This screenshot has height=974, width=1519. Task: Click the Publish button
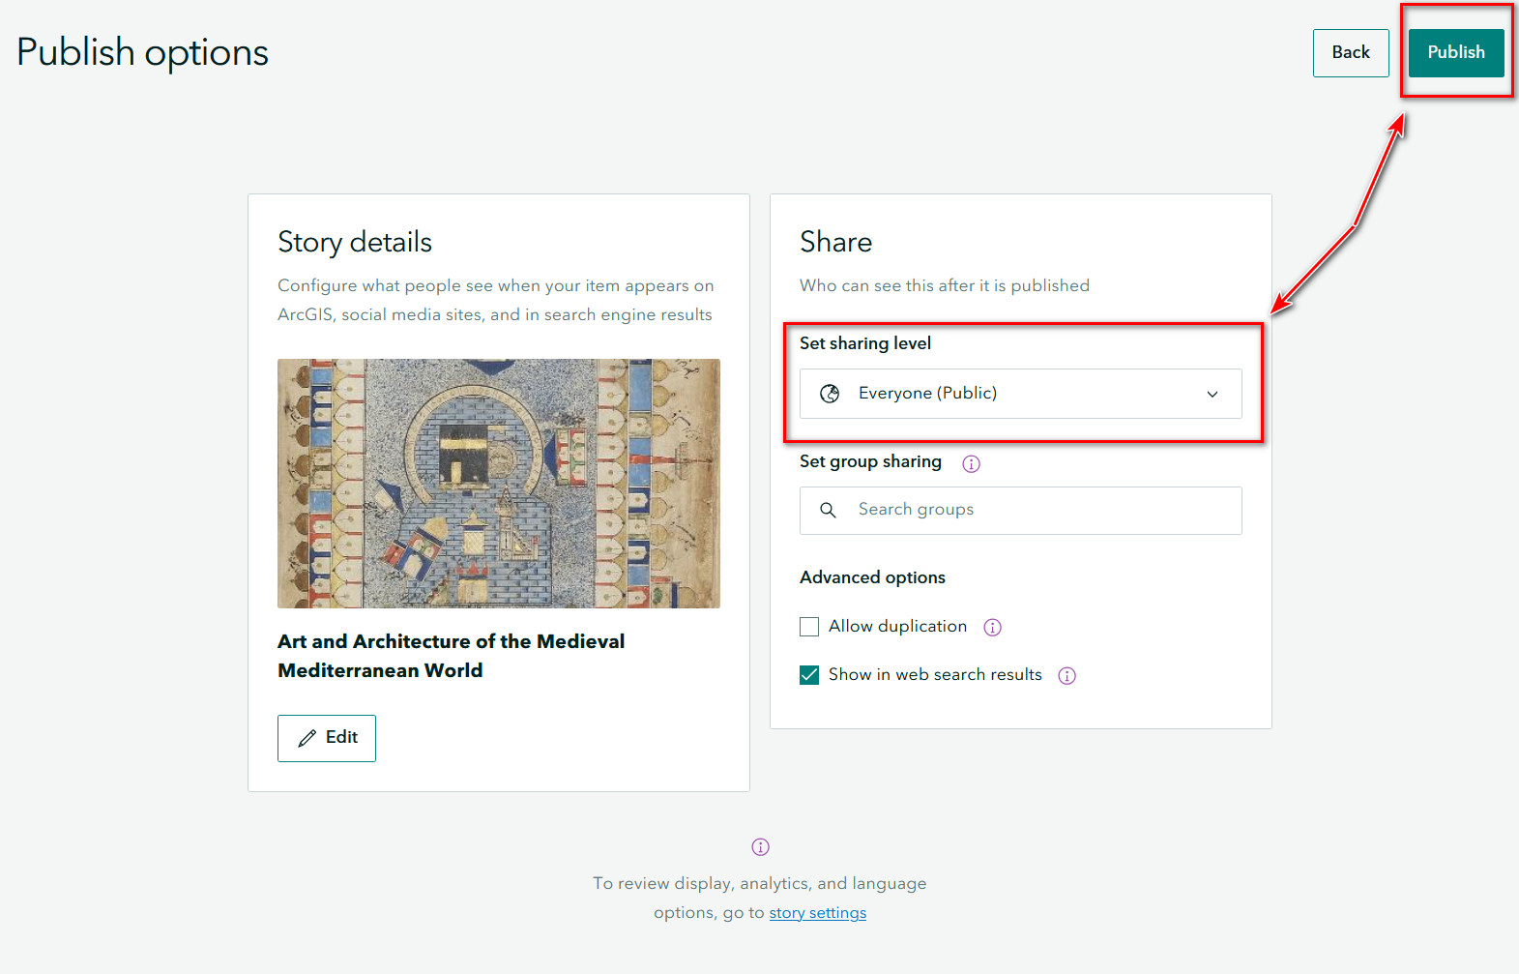tap(1456, 52)
